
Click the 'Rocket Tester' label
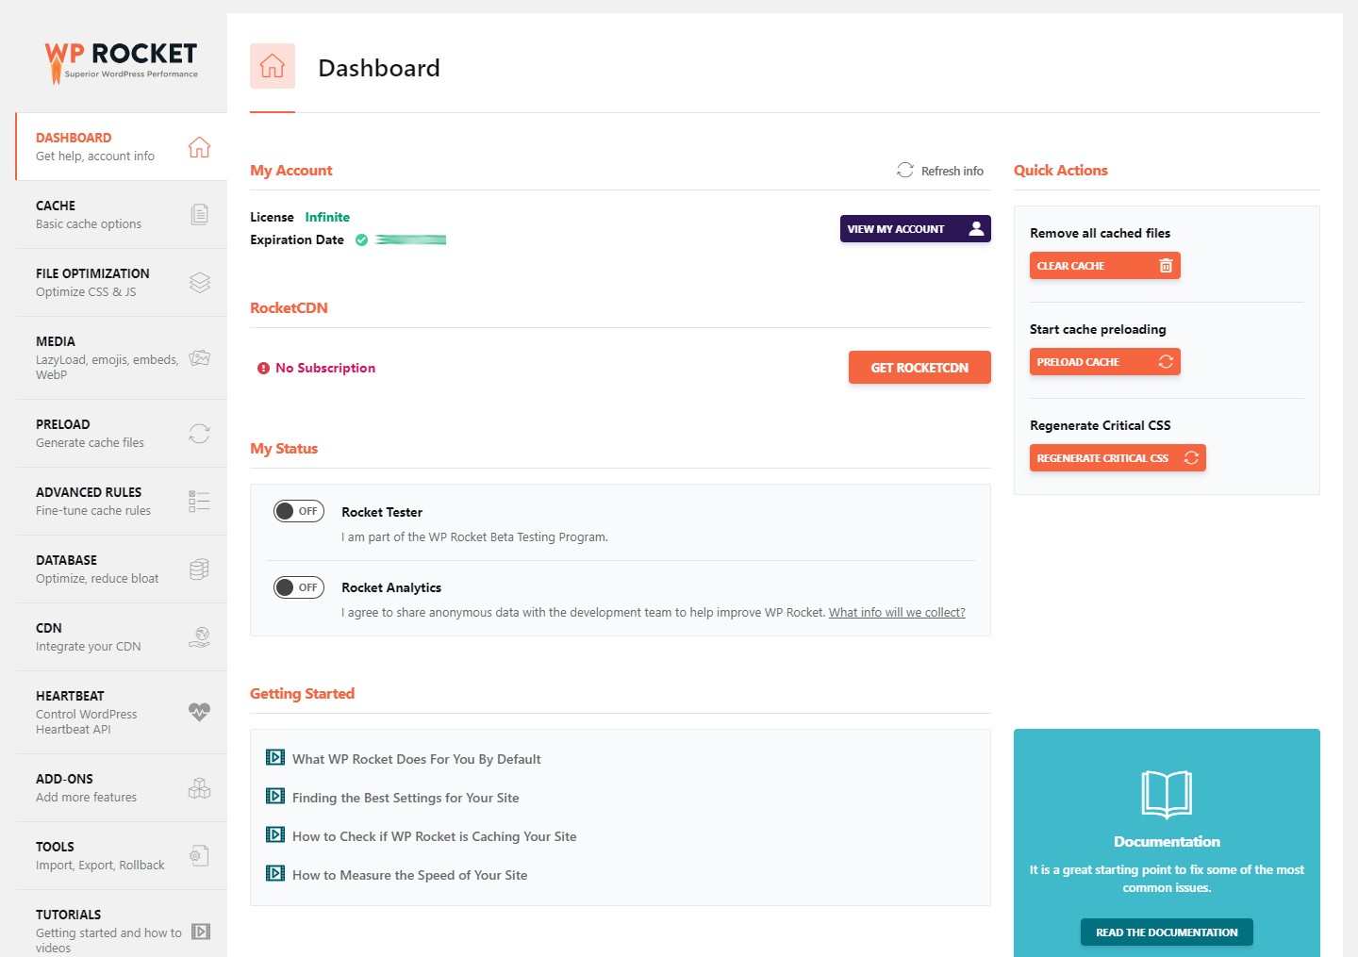(382, 512)
